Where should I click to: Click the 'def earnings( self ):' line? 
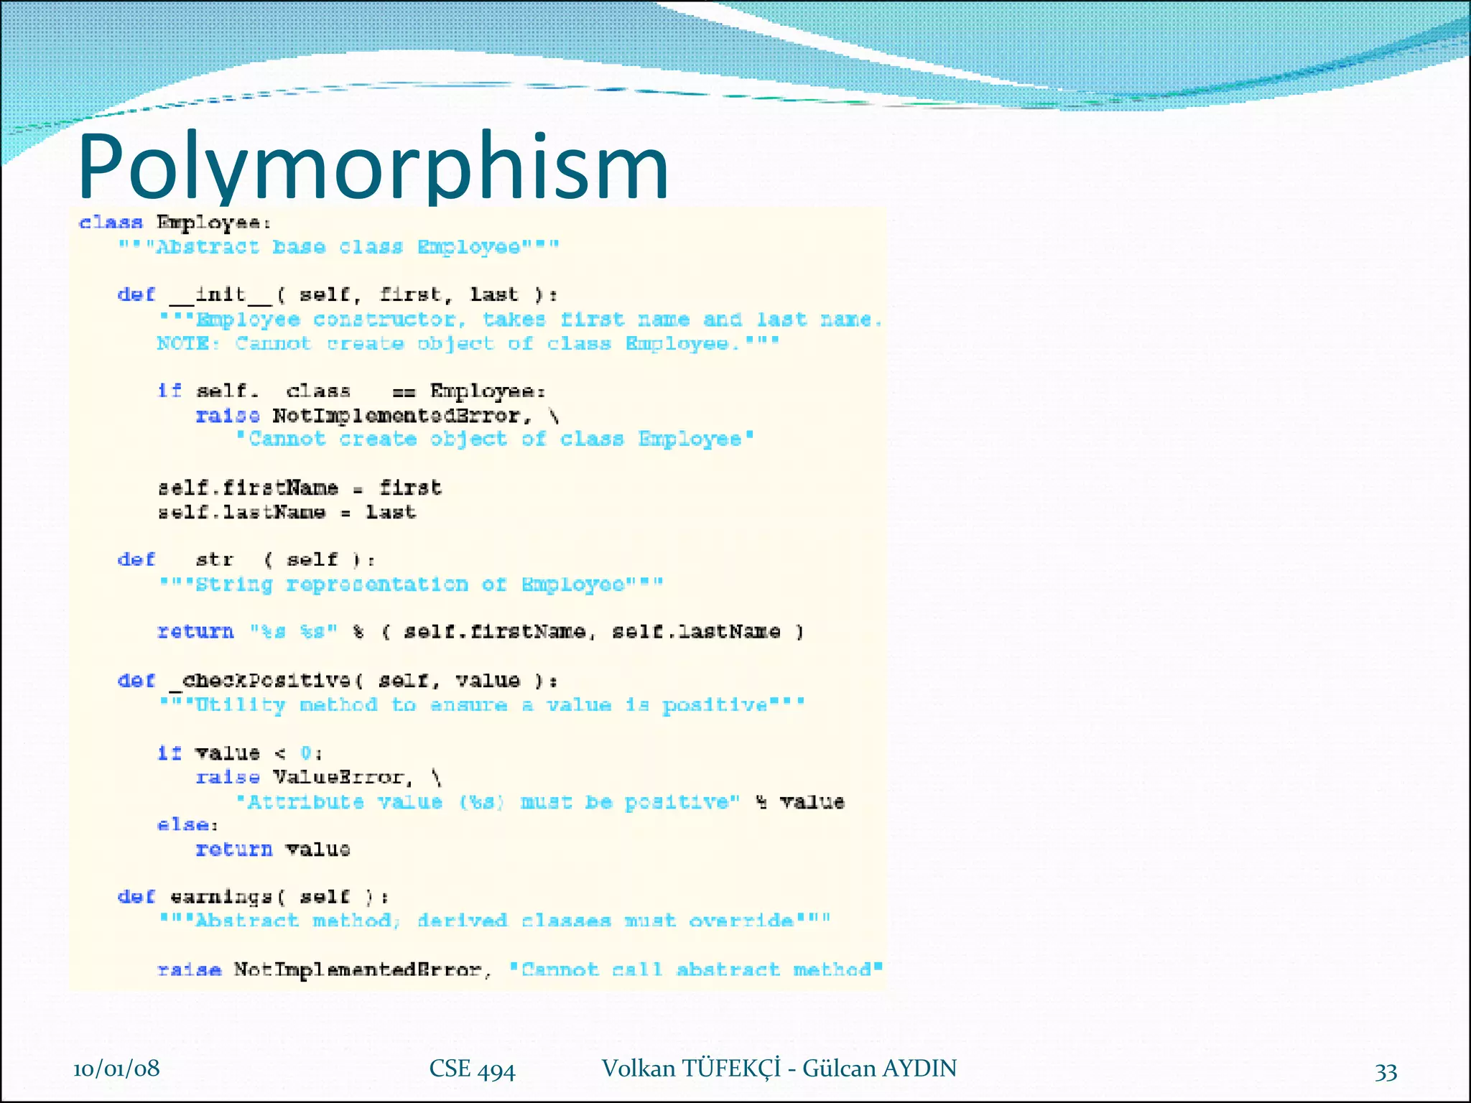click(253, 898)
